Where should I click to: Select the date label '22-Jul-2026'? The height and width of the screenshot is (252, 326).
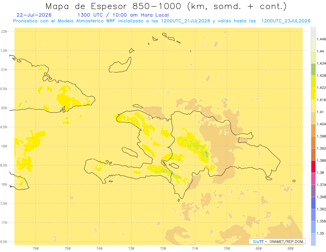[x=34, y=15]
